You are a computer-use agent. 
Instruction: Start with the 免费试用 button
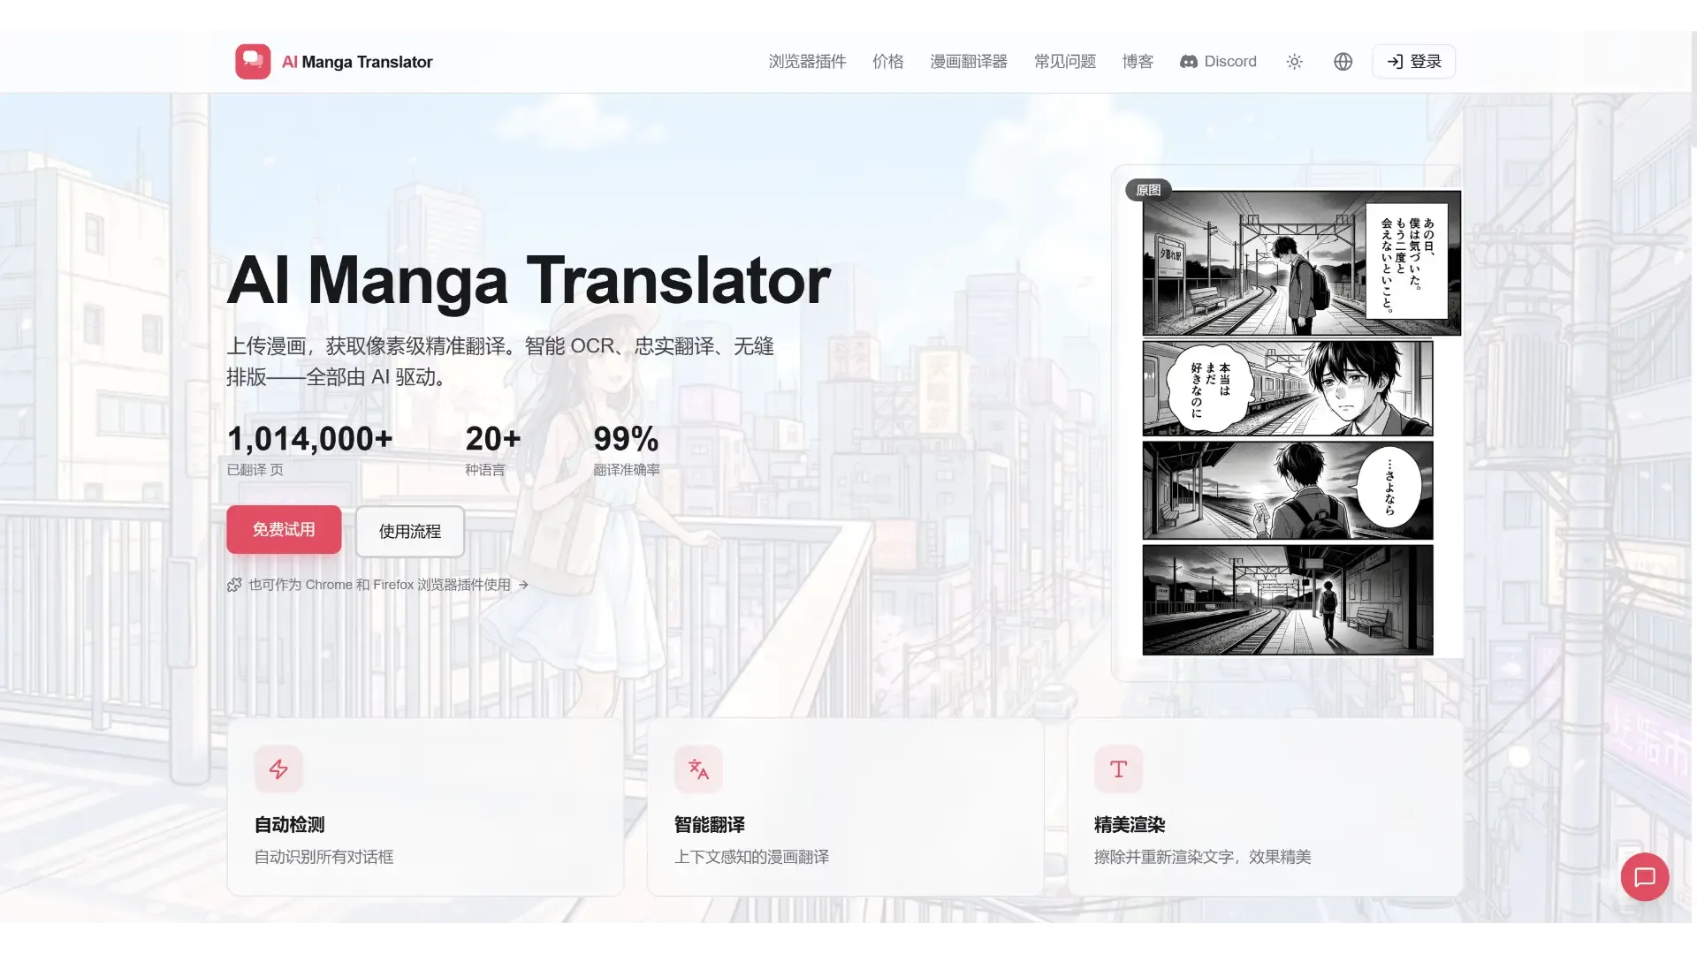pyautogui.click(x=284, y=529)
